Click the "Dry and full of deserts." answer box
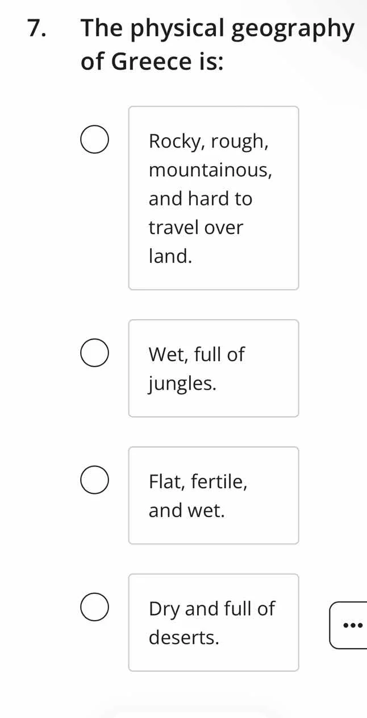Image resolution: width=367 pixels, height=718 pixels. [x=214, y=622]
